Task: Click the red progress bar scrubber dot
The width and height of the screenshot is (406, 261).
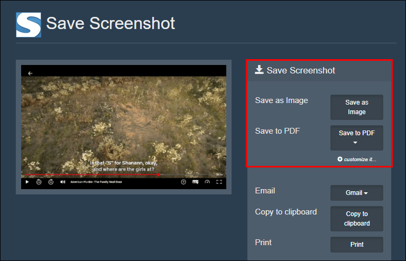Action: tap(159, 174)
